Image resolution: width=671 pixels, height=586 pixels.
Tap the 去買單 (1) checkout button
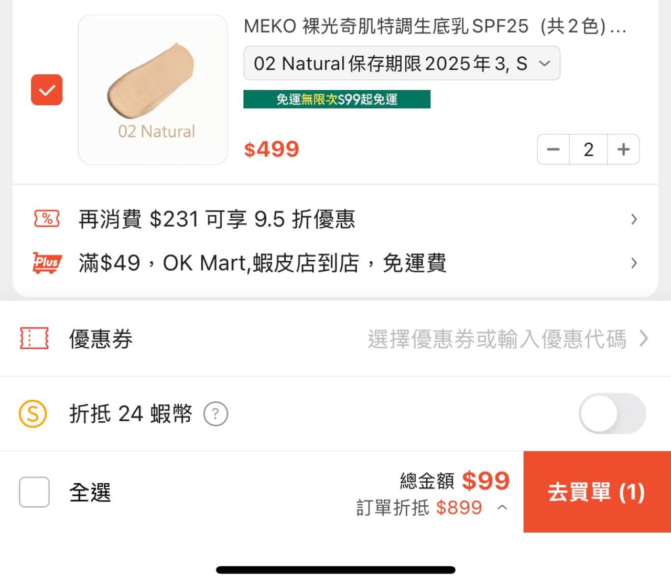(596, 492)
